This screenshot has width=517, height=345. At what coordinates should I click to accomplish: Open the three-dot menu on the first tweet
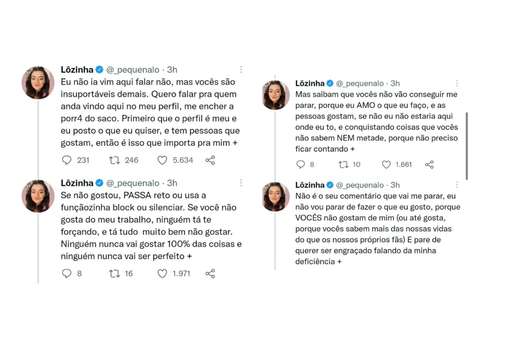point(241,69)
